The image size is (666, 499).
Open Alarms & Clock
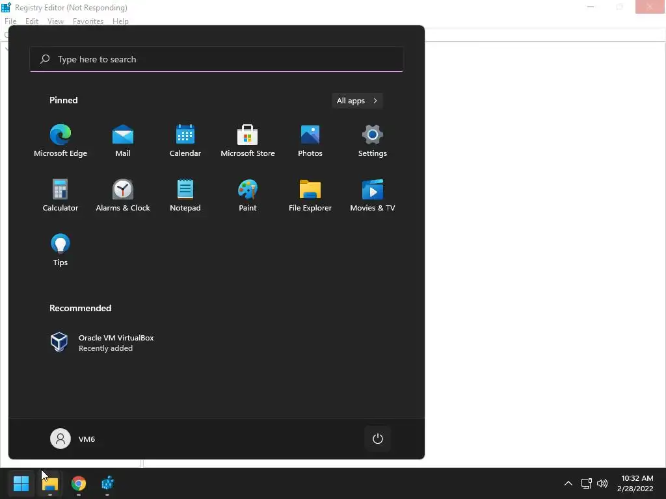123,196
